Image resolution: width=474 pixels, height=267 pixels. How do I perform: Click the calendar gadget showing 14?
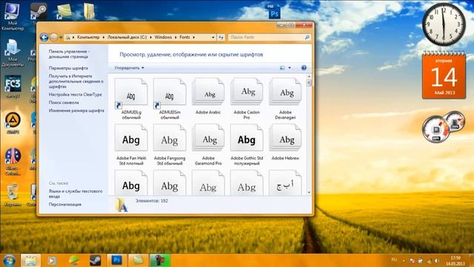click(444, 76)
